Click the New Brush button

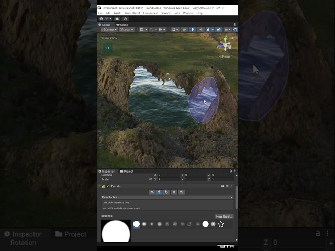(224, 216)
